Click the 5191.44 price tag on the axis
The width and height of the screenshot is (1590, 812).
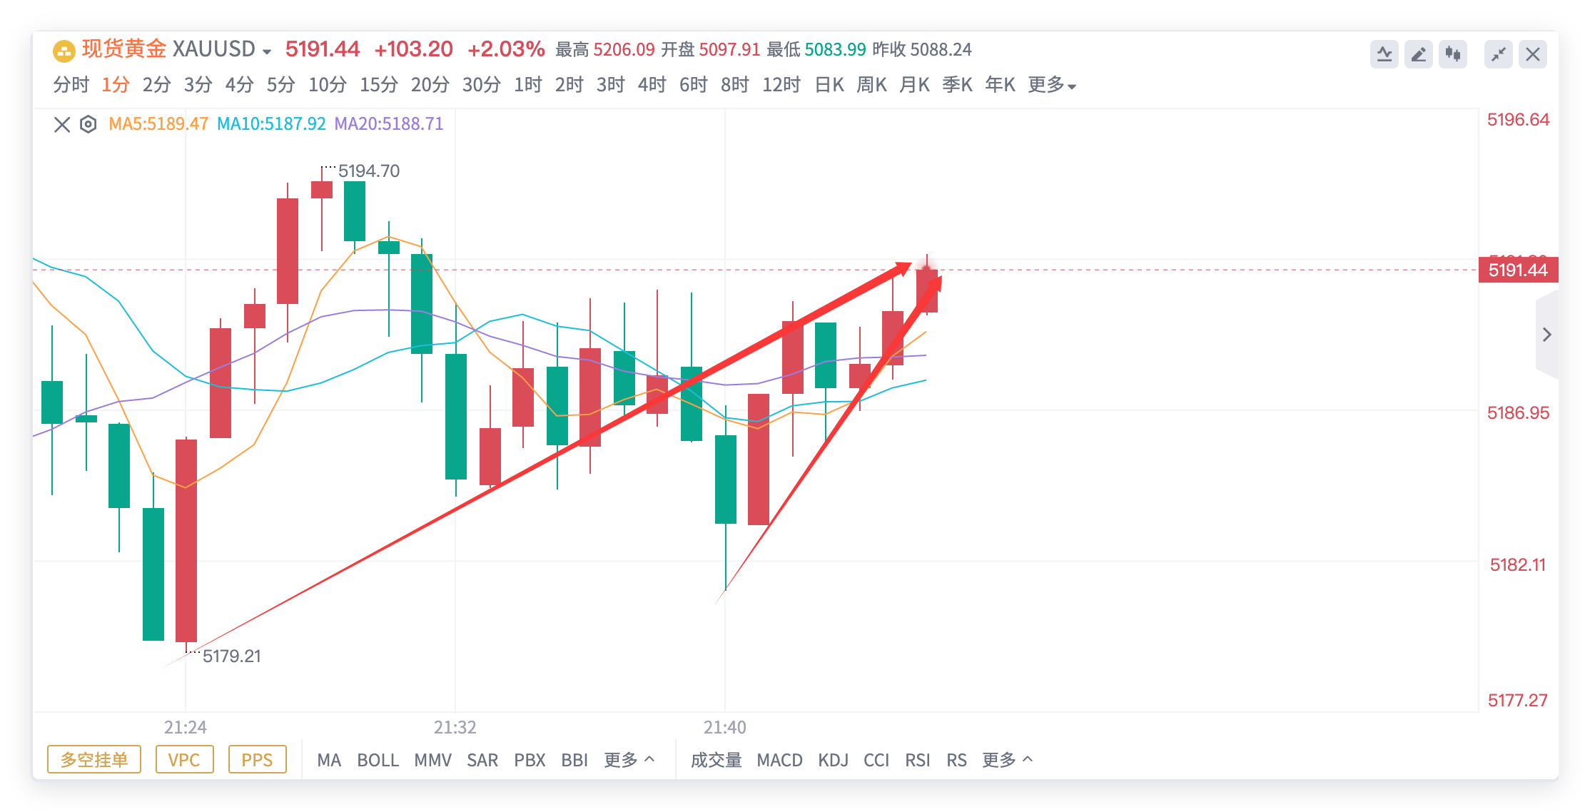click(x=1517, y=270)
